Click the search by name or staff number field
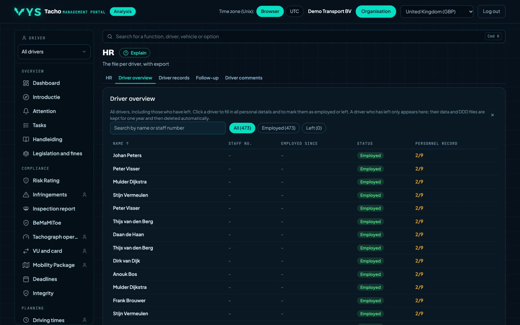Image resolution: width=520 pixels, height=325 pixels. [168, 128]
